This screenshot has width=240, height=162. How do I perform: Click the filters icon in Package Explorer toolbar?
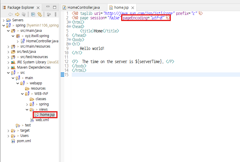[x=49, y=14]
